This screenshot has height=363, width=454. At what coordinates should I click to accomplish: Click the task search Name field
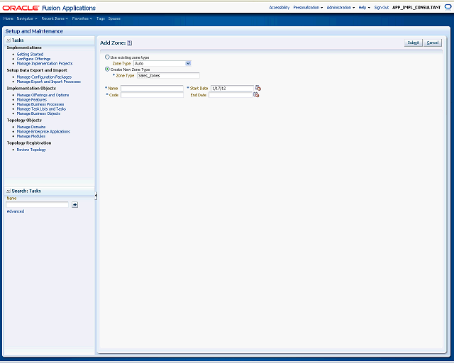[x=37, y=205]
